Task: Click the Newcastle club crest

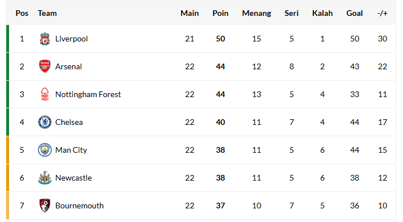Action: (45, 178)
